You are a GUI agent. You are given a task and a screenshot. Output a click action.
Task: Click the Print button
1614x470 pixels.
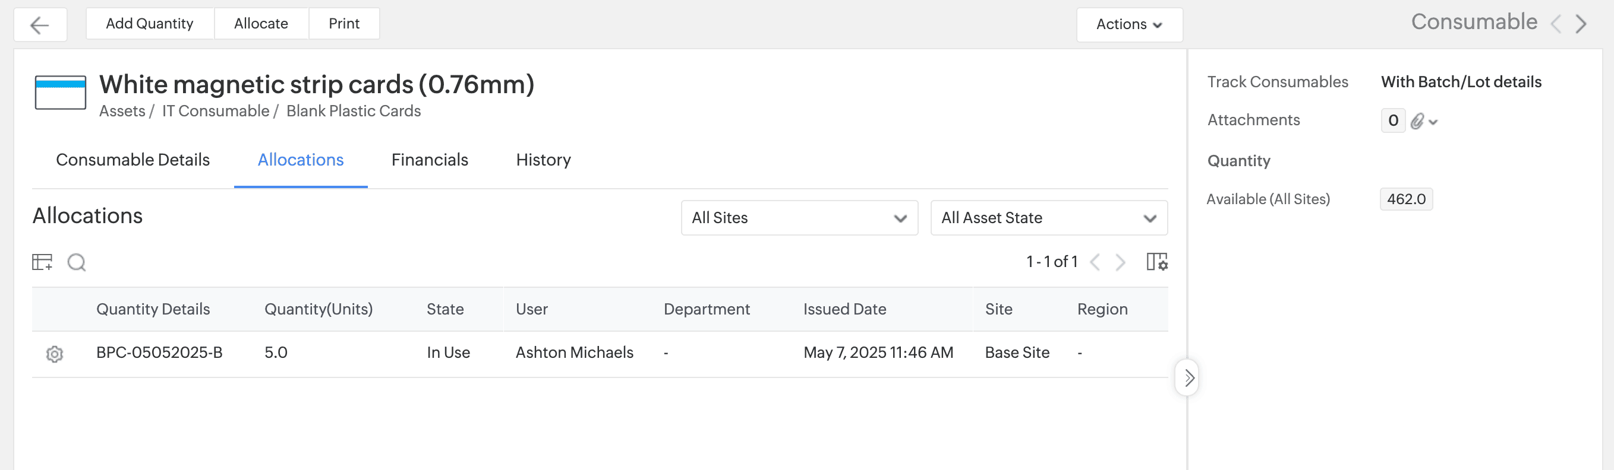tap(344, 24)
